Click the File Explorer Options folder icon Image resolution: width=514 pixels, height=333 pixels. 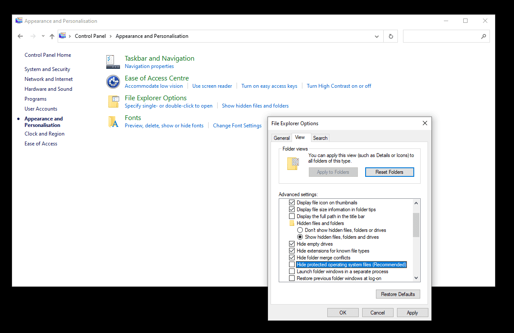[113, 101]
